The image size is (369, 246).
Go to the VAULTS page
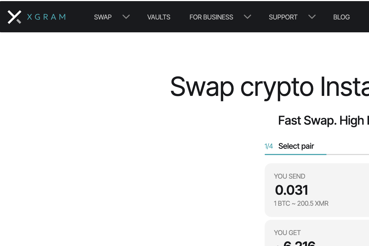[159, 17]
